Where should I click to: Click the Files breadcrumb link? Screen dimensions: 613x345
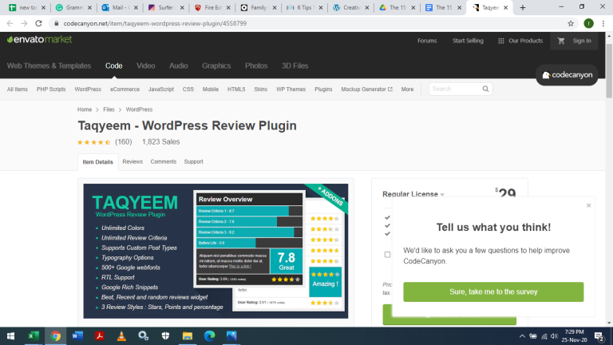pyautogui.click(x=109, y=109)
